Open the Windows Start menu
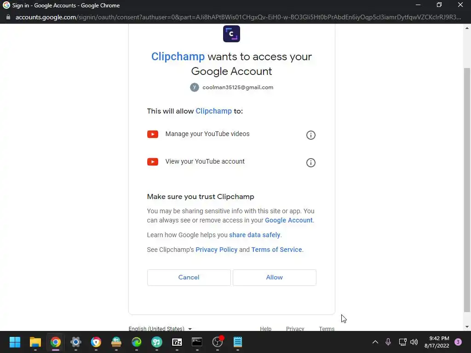The image size is (471, 353). point(15,342)
